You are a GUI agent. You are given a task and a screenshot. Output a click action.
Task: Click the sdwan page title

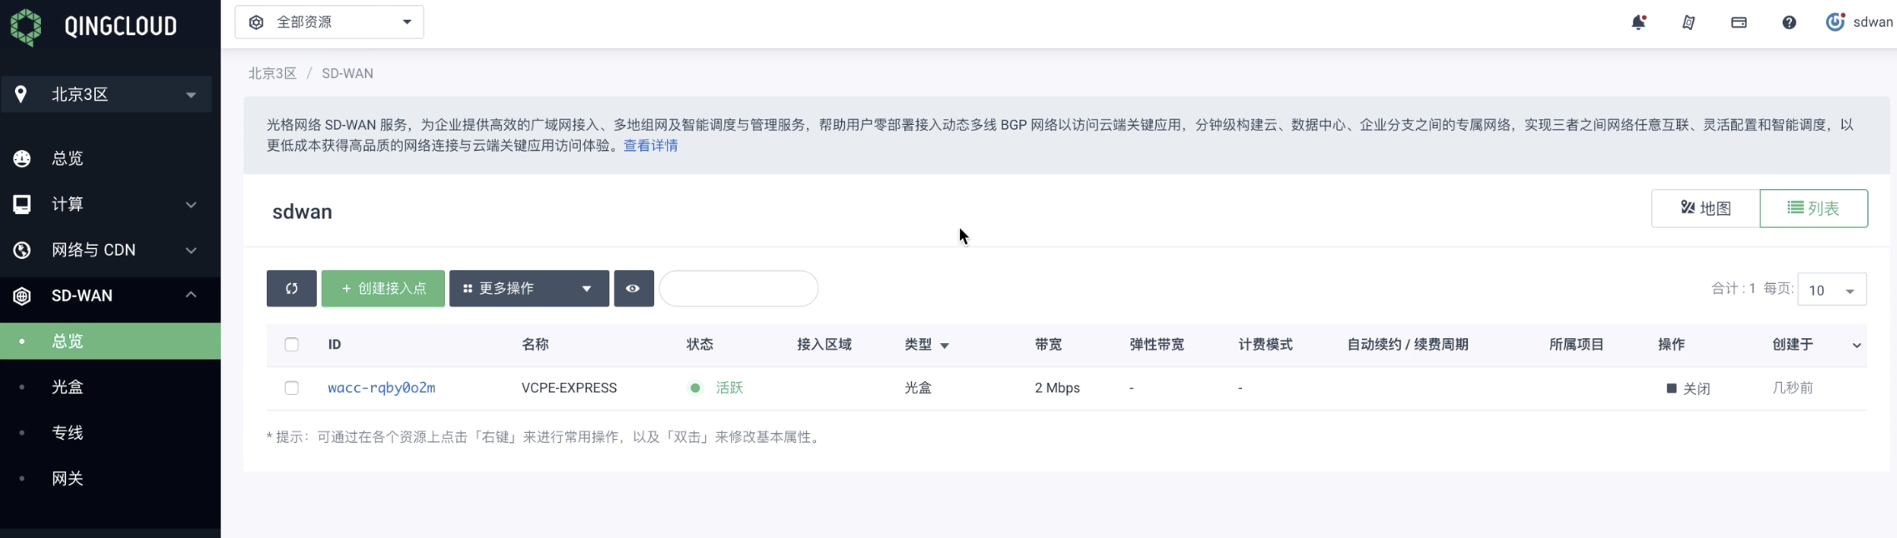coord(303,212)
